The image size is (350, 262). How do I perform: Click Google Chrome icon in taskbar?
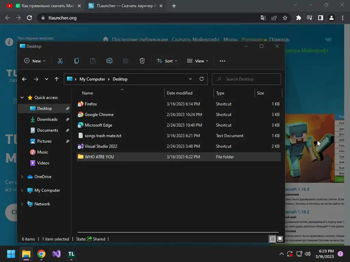pyautogui.click(x=41, y=254)
